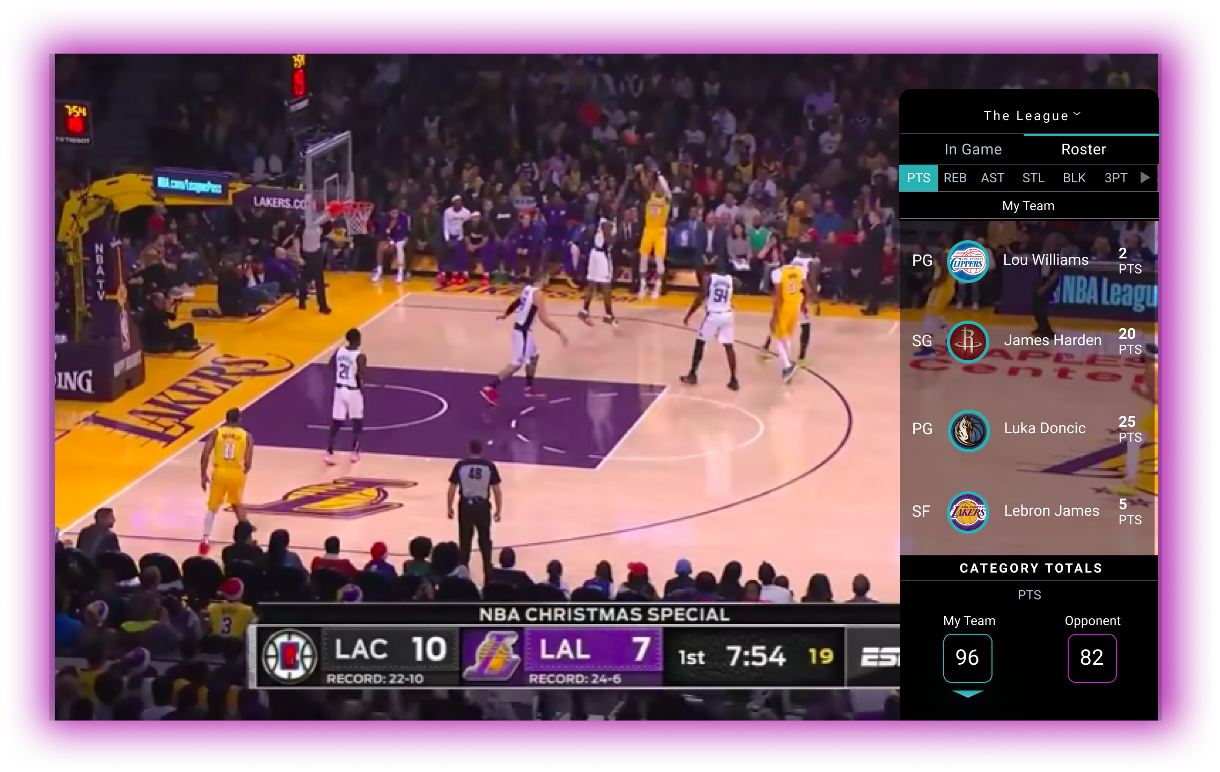The image size is (1220, 772).
Task: Switch stat filter to 3PT
Action: pos(1115,178)
